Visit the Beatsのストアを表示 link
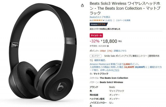Image resolution: width=166 pixels, height=107 pixels. 100,17
